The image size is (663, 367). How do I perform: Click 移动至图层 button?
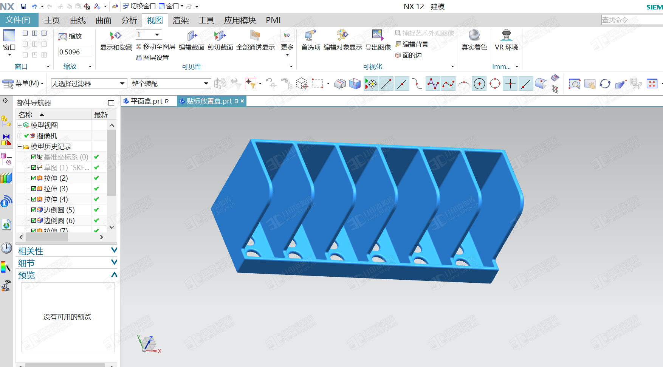tap(156, 46)
